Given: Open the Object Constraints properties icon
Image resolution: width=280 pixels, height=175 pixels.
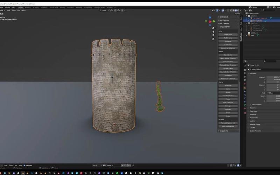Looking at the screenshot, I should [x=245, y=101].
